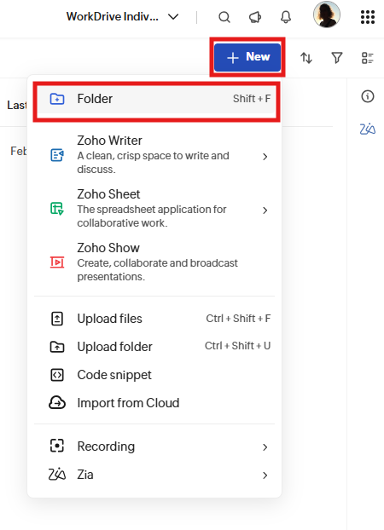The image size is (384, 530).
Task: Select Folder from the New menu
Action: [156, 99]
